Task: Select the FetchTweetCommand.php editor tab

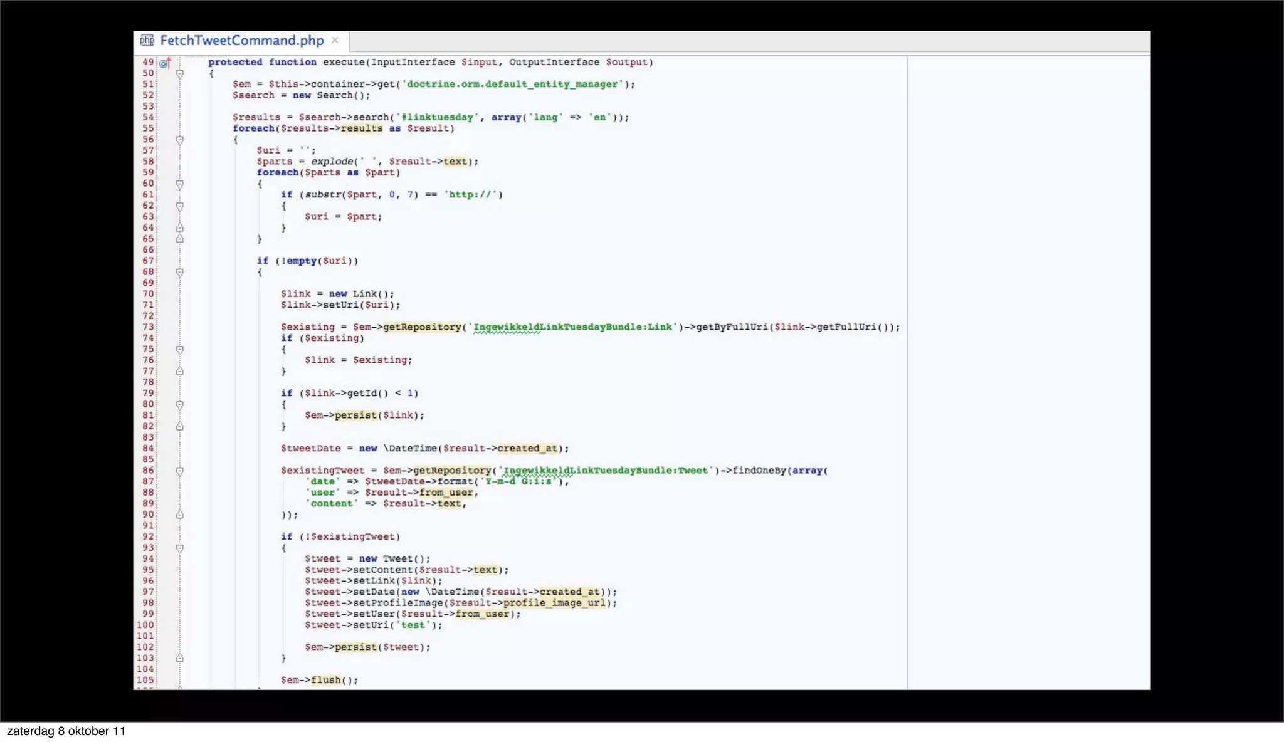Action: click(x=241, y=41)
